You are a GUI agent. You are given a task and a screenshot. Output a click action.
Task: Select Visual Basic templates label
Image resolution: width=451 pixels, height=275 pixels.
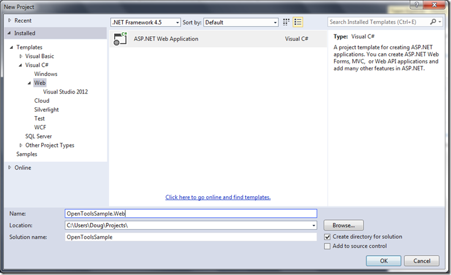39,56
